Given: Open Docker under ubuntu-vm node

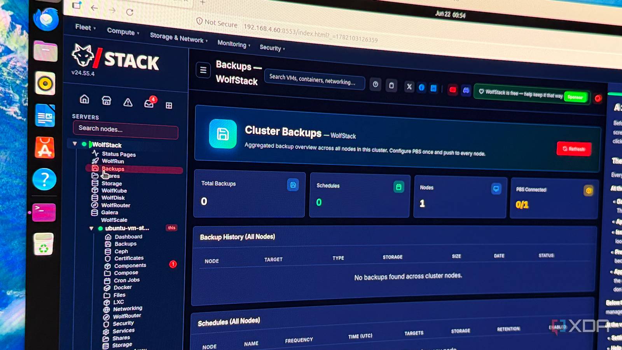Looking at the screenshot, I should point(122,287).
